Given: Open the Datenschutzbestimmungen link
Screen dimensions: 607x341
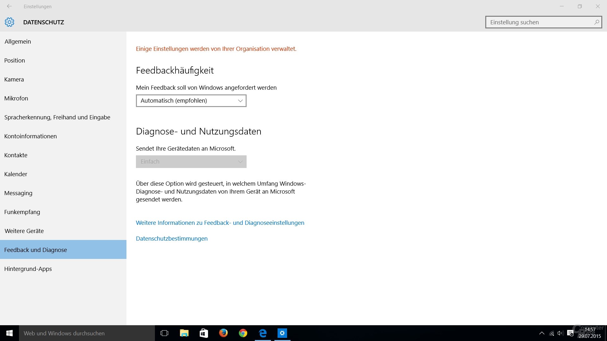Looking at the screenshot, I should 172,238.
